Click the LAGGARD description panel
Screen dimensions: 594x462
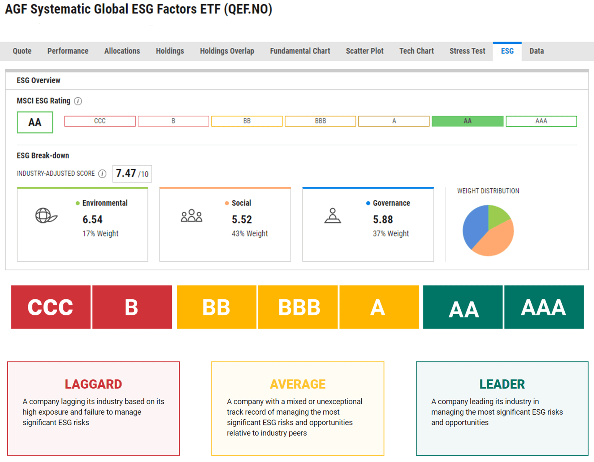93,408
